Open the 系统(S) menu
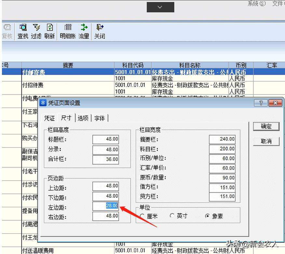285x254 pixels. coord(256,4)
